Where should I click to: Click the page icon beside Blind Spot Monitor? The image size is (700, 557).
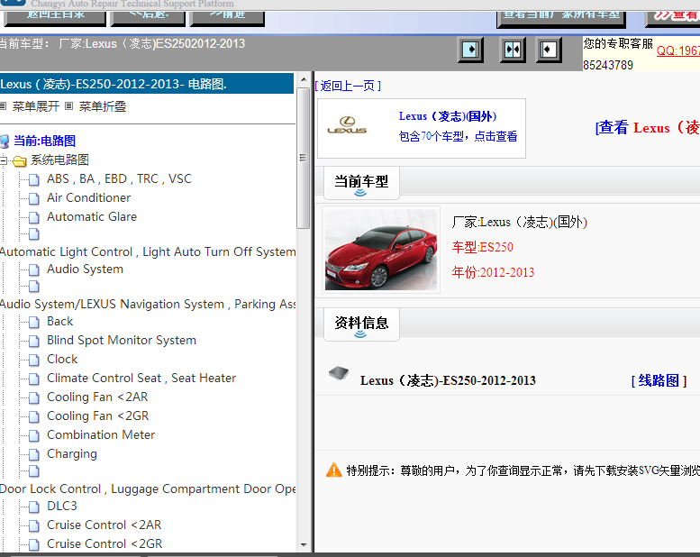coord(34,341)
